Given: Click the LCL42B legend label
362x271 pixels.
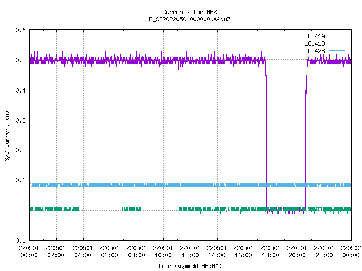Looking at the screenshot, I should tap(314, 51).
